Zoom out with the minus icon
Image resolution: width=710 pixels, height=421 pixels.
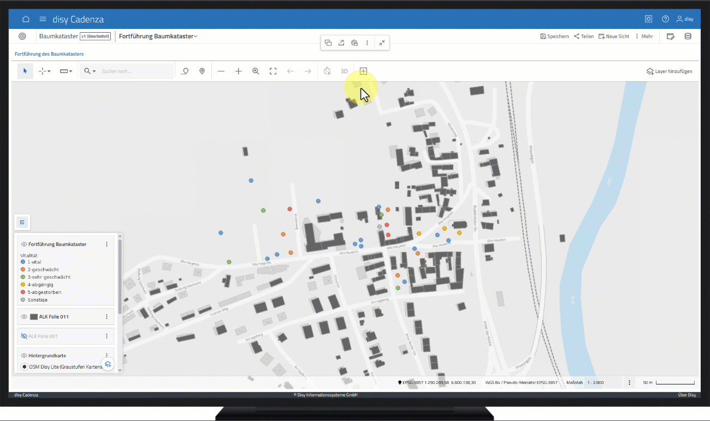221,71
